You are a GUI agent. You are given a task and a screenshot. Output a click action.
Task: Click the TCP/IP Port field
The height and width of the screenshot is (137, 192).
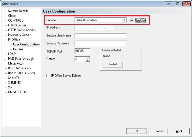click(82, 51)
